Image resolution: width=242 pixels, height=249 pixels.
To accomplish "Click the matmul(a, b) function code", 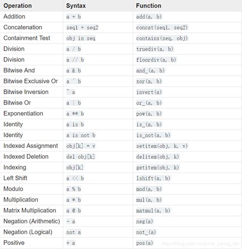I will [x=153, y=211].
